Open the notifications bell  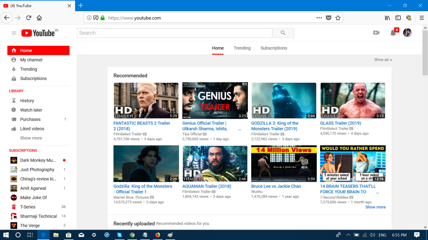point(393,33)
